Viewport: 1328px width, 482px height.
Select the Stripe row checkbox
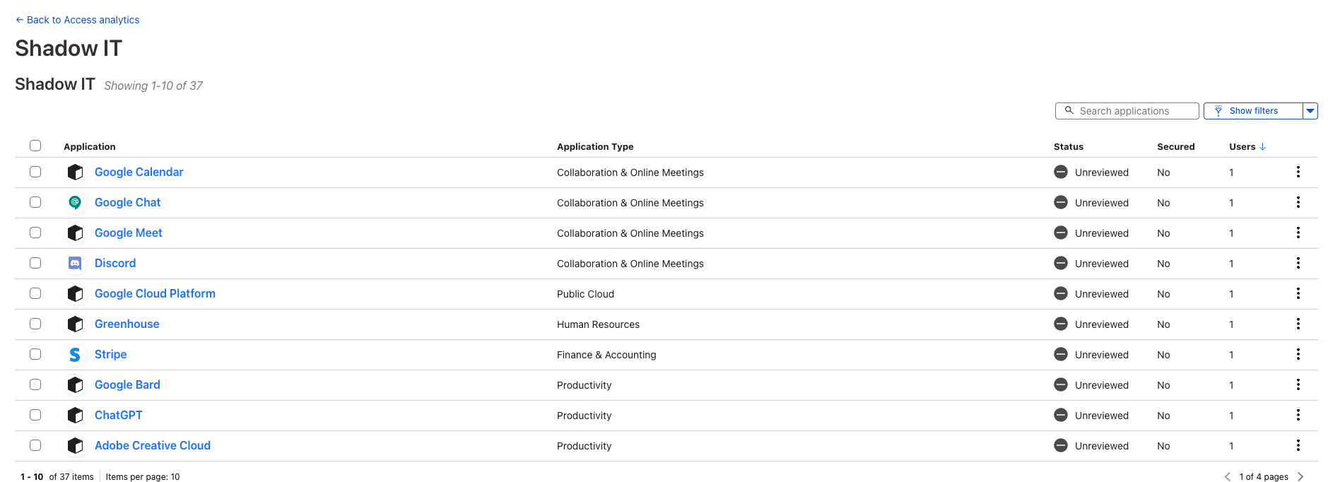(x=35, y=355)
